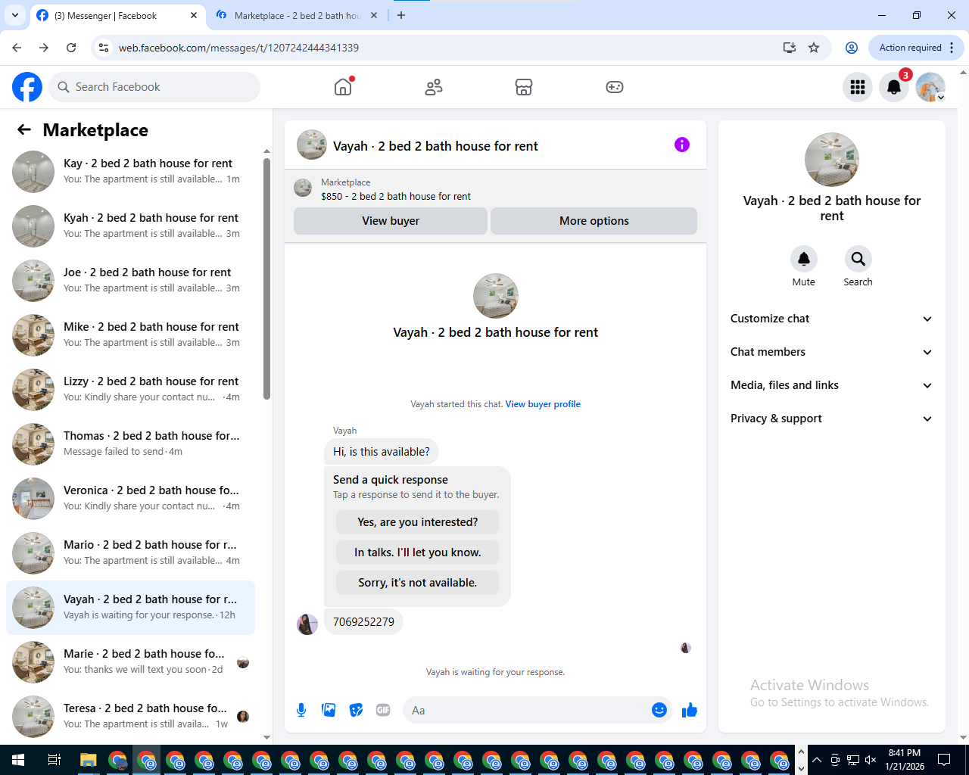Click More options button
This screenshot has width=969, height=775.
(x=594, y=221)
